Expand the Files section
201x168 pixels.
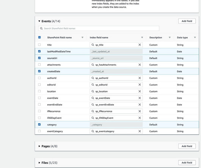coord(39,163)
